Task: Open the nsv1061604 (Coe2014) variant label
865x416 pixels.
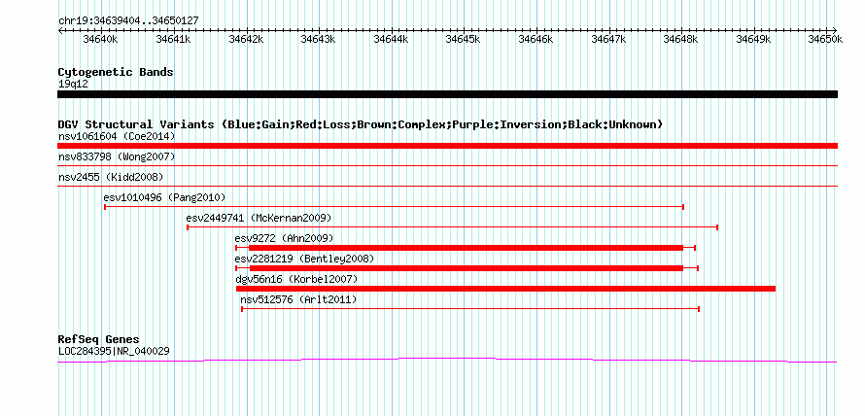Action: click(x=117, y=136)
